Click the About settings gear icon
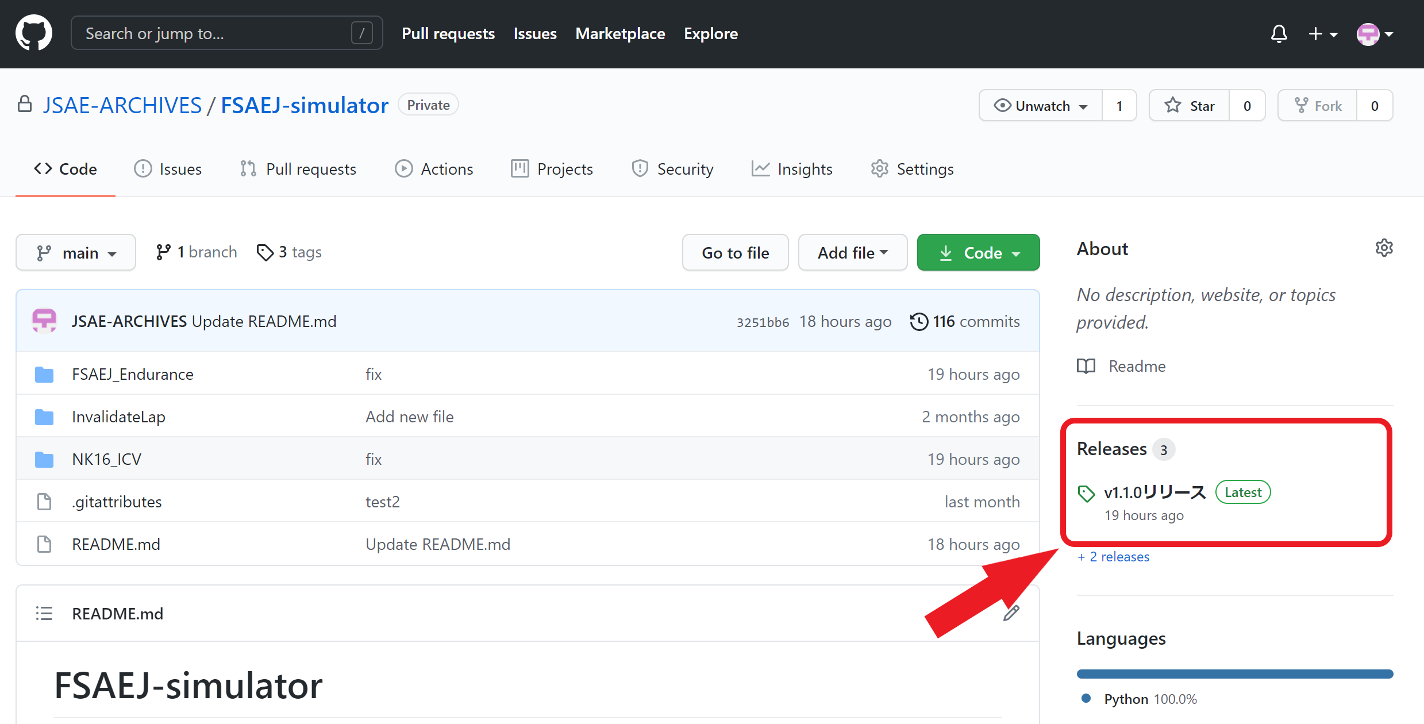The height and width of the screenshot is (724, 1424). click(x=1384, y=248)
